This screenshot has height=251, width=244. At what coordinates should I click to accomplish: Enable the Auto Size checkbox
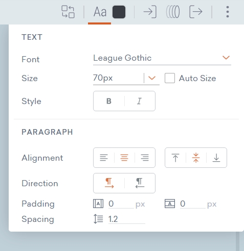[170, 78]
